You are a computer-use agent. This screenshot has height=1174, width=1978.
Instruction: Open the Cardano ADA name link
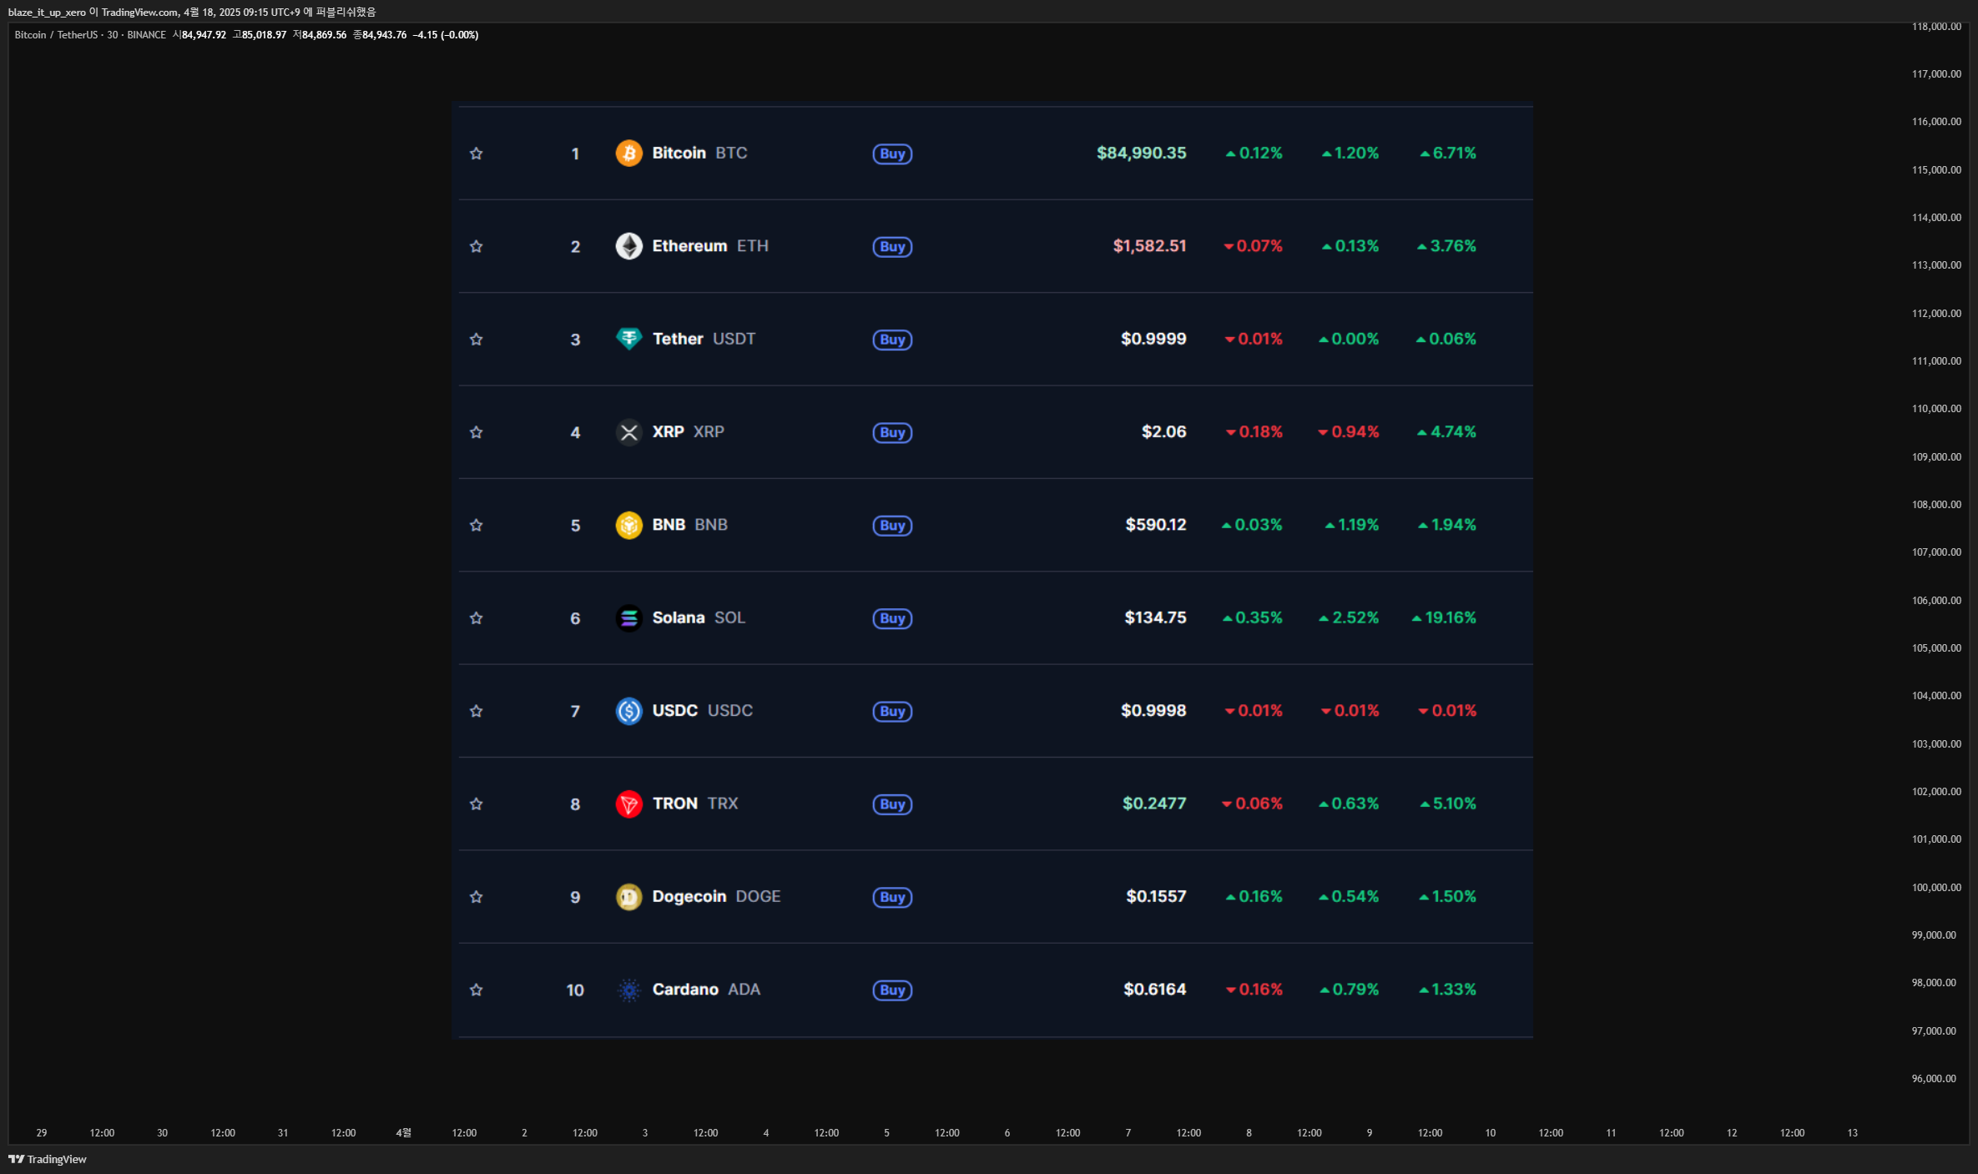(x=706, y=990)
